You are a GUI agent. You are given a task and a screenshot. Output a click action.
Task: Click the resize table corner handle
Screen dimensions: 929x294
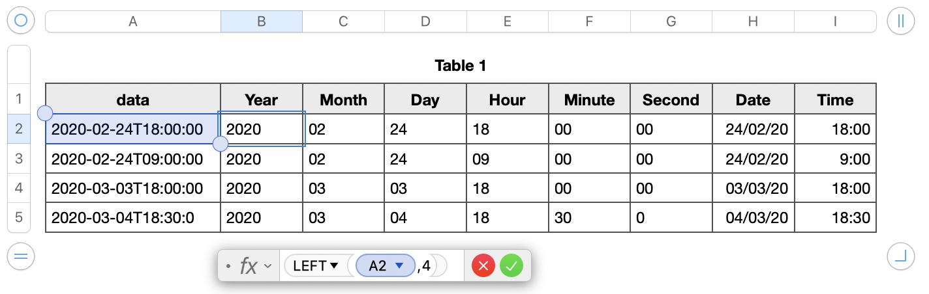pos(900,256)
